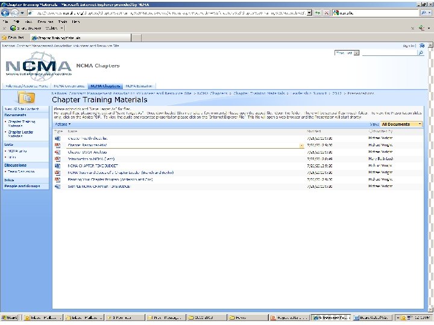This screenshot has height=325, width=434.
Task: Open the File menu
Action: (x=5, y=22)
